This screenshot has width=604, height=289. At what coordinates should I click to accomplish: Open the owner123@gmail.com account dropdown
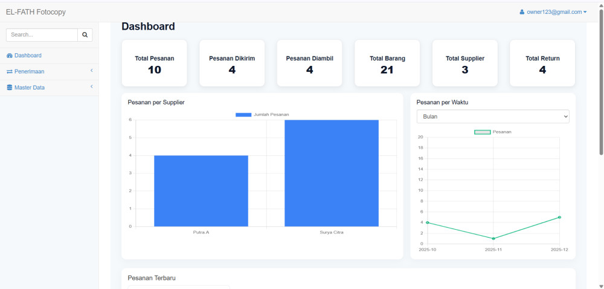[x=556, y=12]
